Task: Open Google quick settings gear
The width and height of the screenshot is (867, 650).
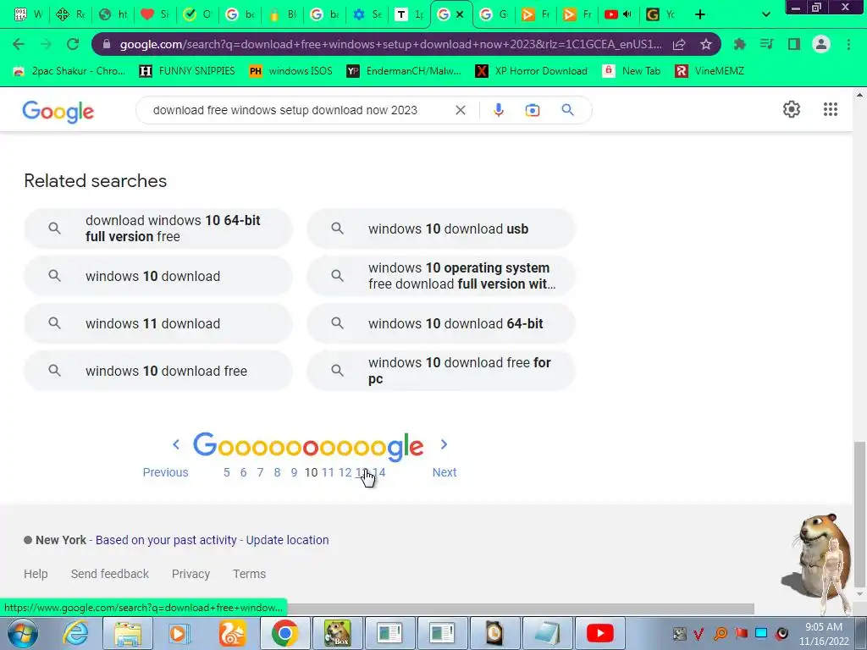Action: (792, 109)
